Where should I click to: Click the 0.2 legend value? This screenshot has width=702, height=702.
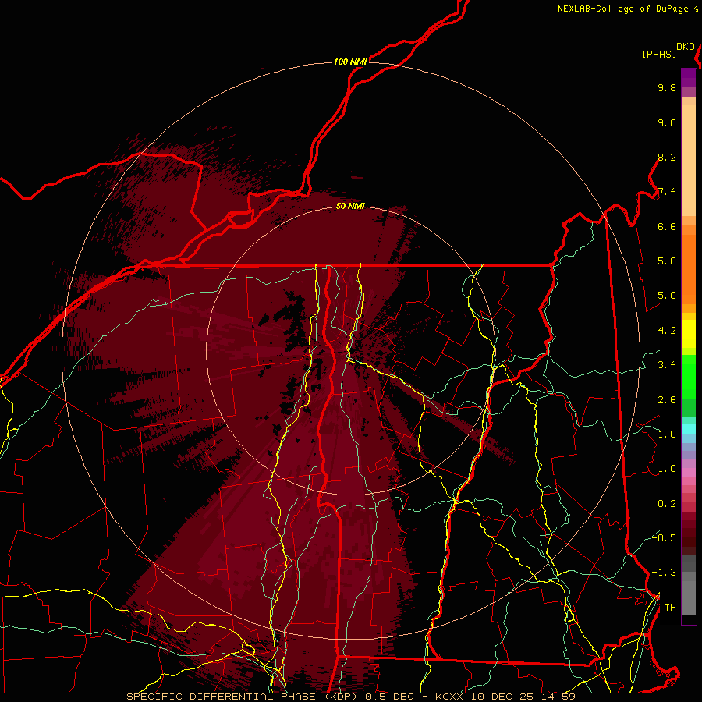[667, 504]
